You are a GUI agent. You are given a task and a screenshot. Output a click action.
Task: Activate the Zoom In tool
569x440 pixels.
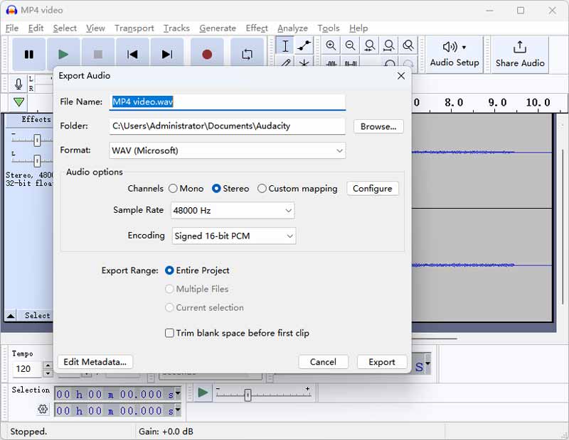331,45
